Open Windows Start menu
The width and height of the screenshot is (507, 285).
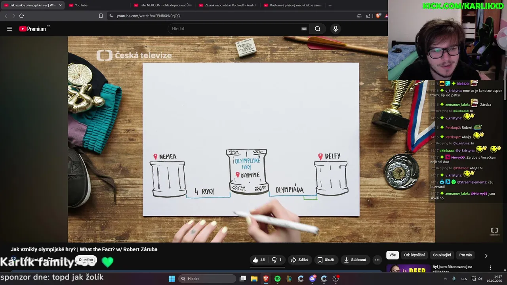click(172, 279)
